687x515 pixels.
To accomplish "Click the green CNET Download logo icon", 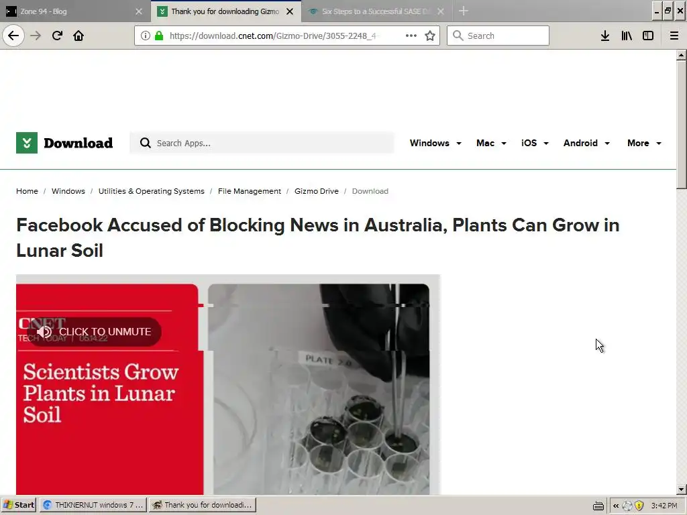I will (x=27, y=143).
